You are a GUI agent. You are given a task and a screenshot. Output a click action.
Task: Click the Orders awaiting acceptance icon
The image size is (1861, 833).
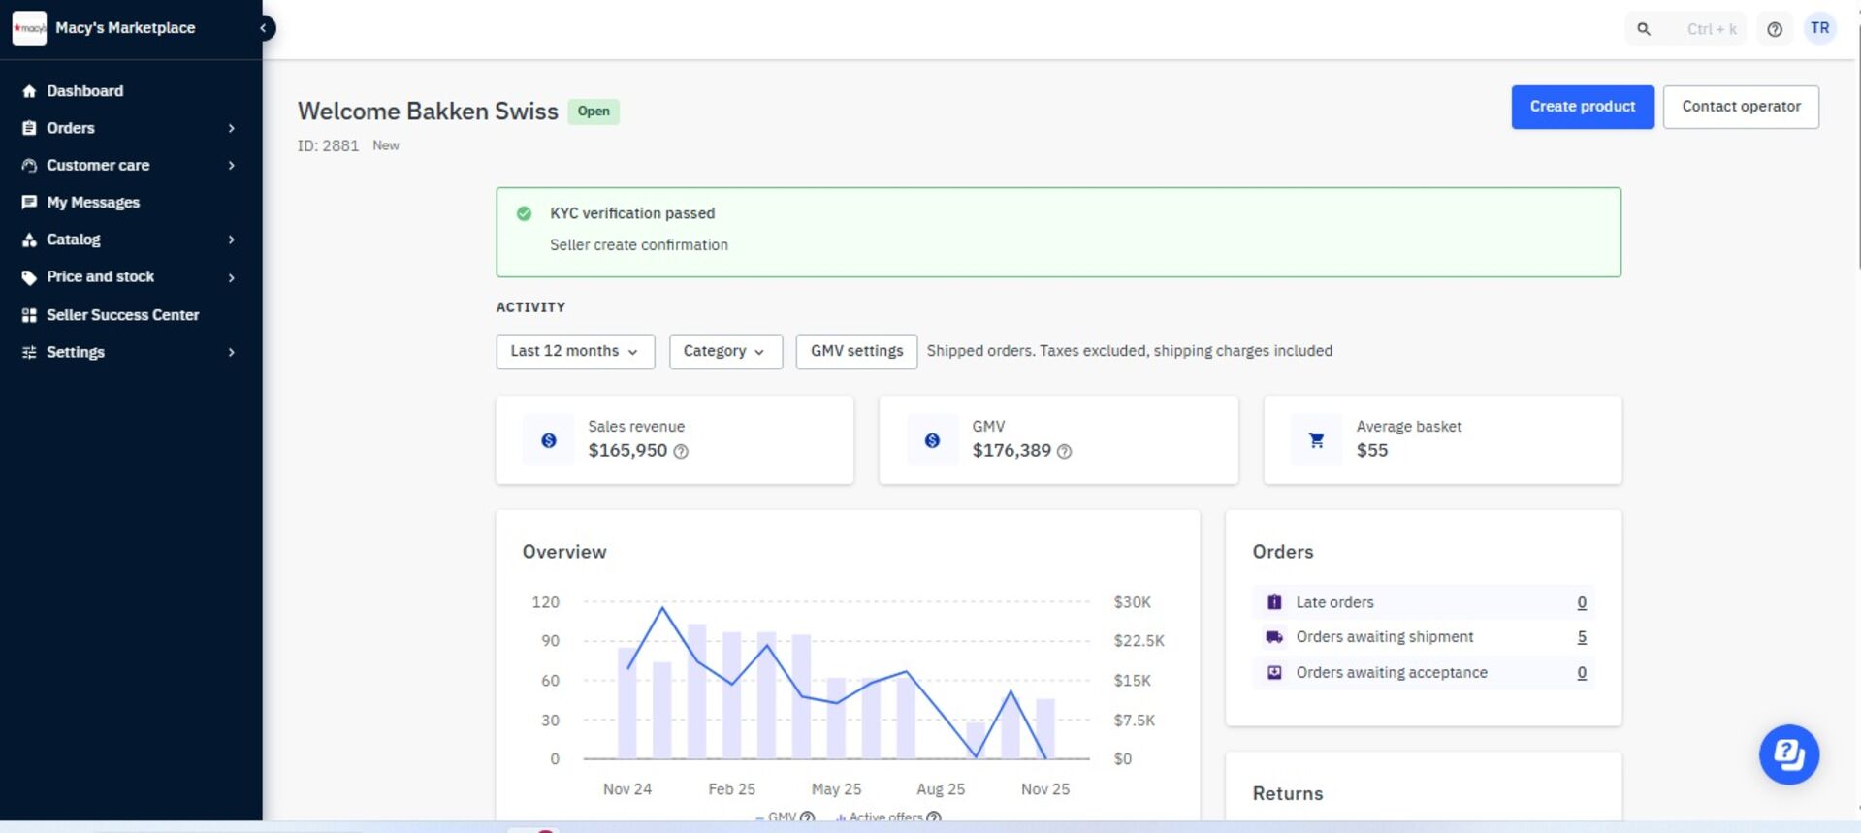(x=1274, y=672)
